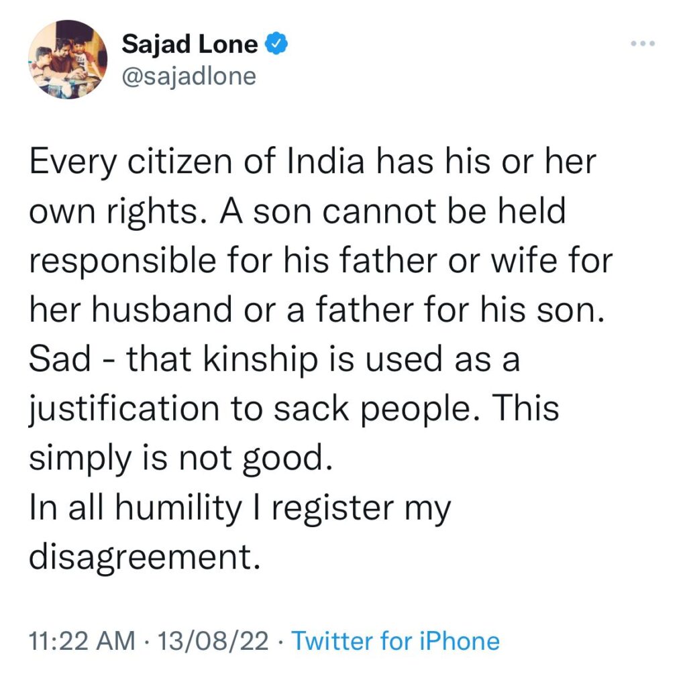Image resolution: width=687 pixels, height=678 pixels.
Task: Select the 11:22 AM timestamp
Action: coord(82,641)
